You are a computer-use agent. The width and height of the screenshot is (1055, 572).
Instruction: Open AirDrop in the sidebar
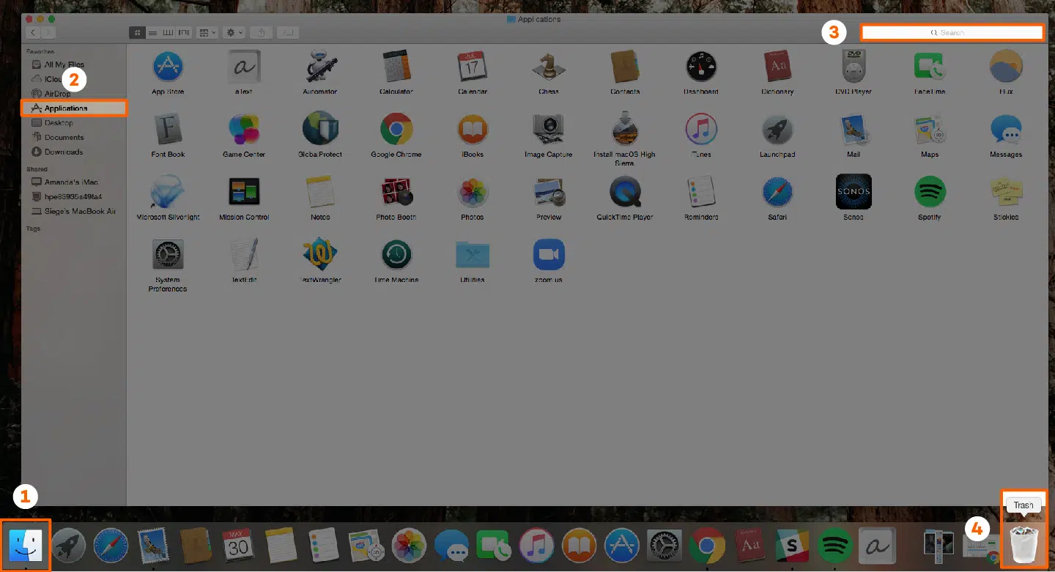57,94
